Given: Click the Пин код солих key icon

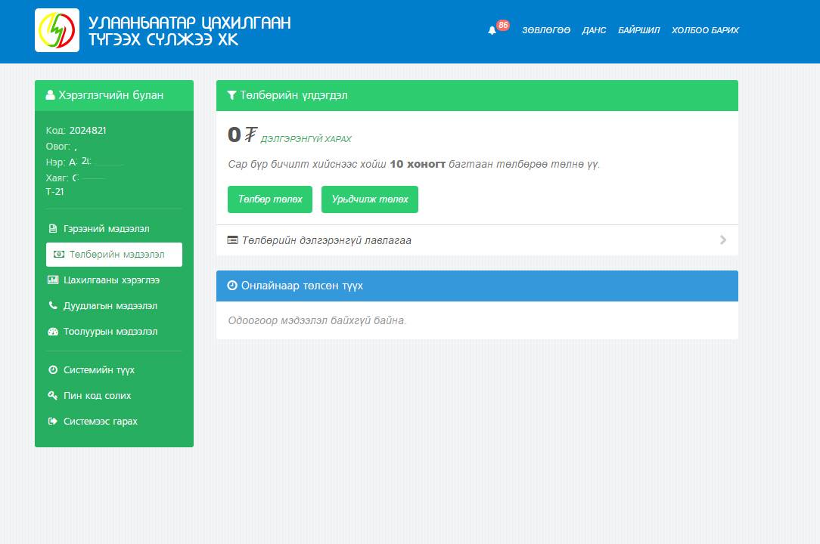Looking at the screenshot, I should click(x=53, y=396).
